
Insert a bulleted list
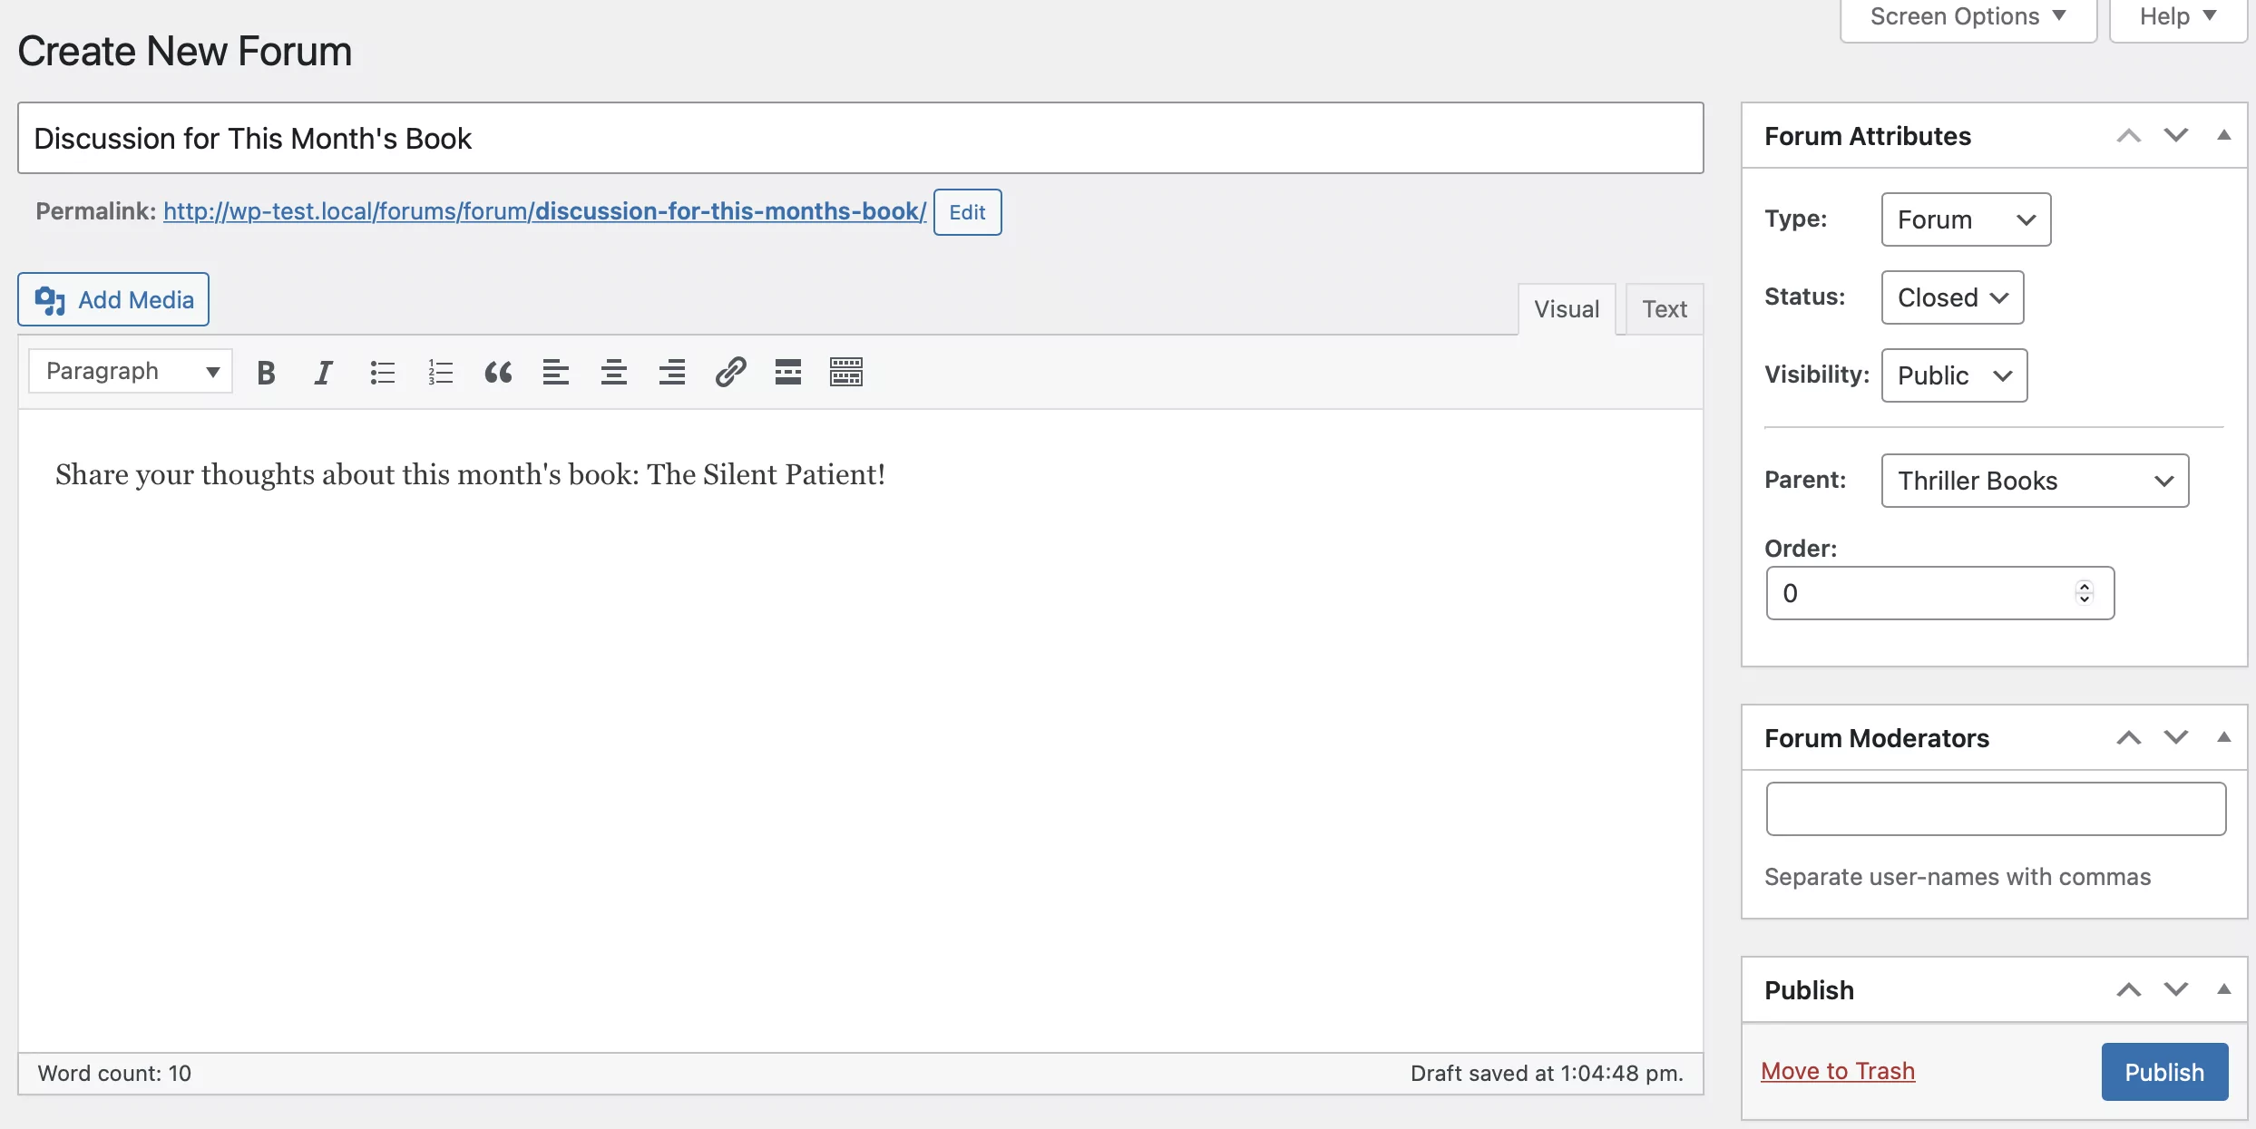point(382,372)
